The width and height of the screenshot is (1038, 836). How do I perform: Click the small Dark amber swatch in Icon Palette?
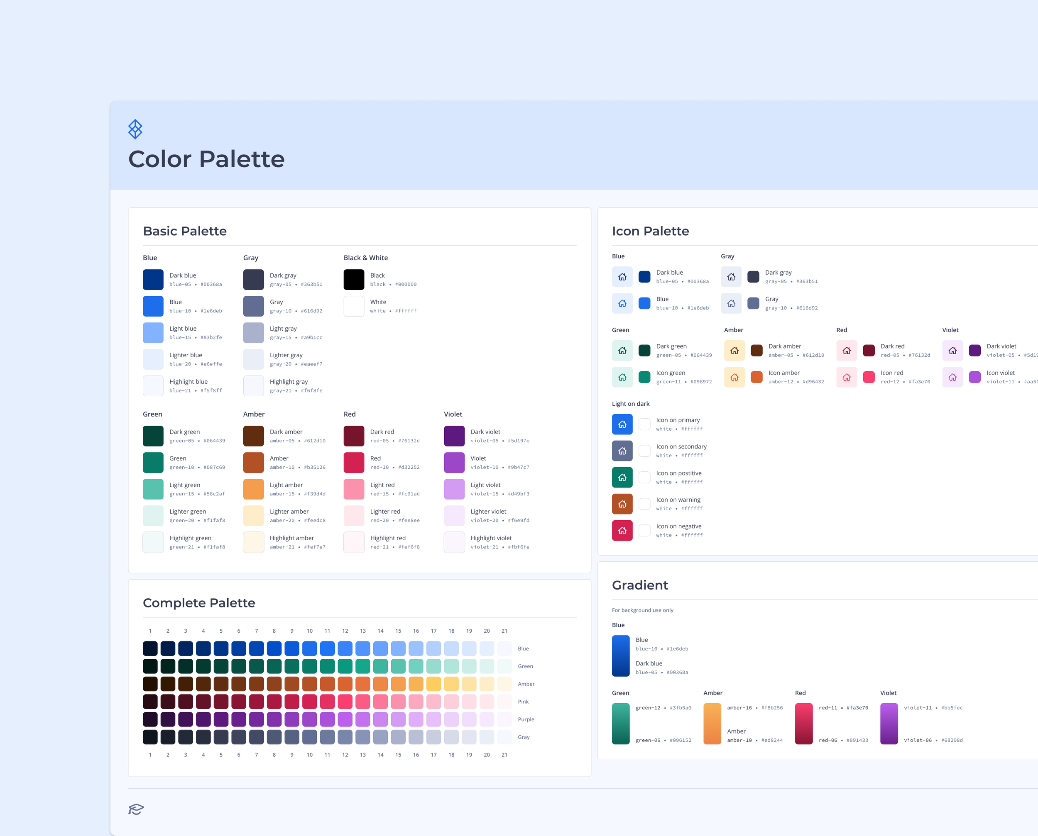click(x=756, y=351)
